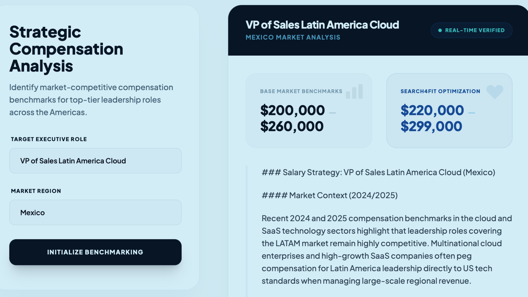Click the Market Context (2024/2025) heading
The image size is (528, 297).
329,196
